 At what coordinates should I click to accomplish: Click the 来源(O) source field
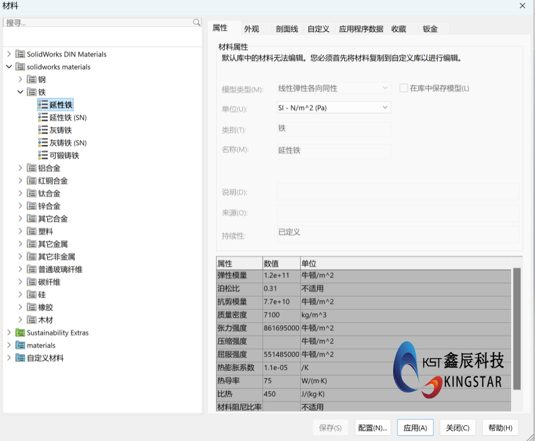tap(398, 213)
